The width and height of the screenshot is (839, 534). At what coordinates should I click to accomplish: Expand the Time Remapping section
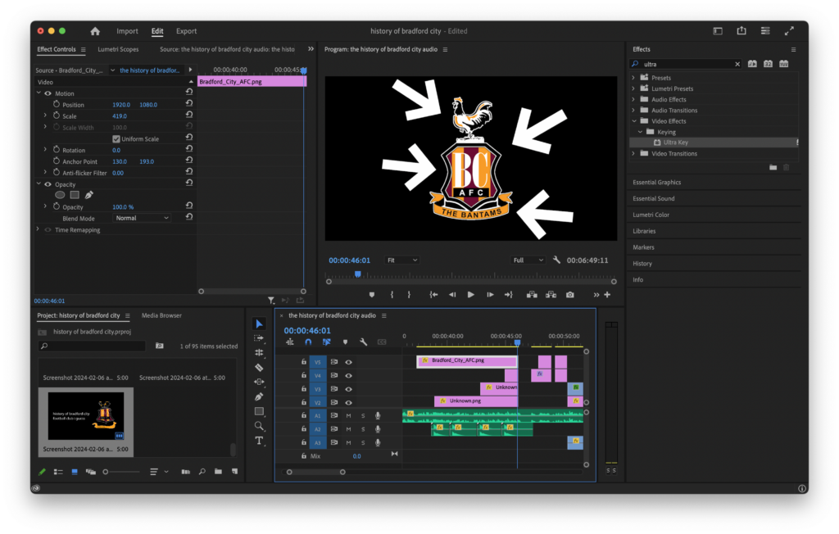click(38, 229)
